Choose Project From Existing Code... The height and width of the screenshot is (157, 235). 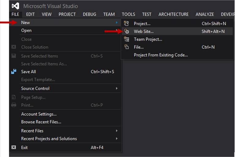(x=177, y=55)
